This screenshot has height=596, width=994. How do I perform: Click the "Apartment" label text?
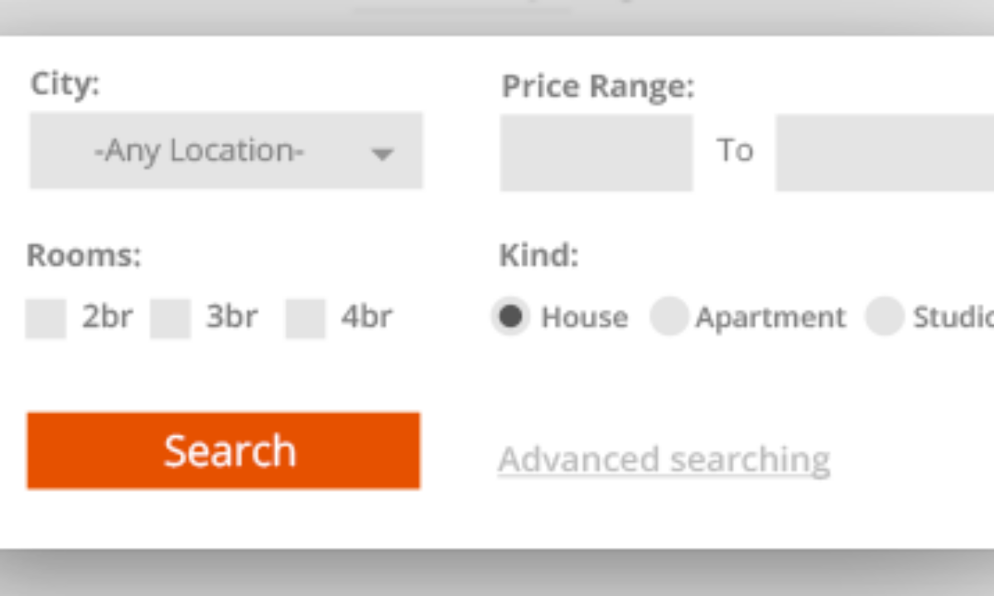point(770,318)
